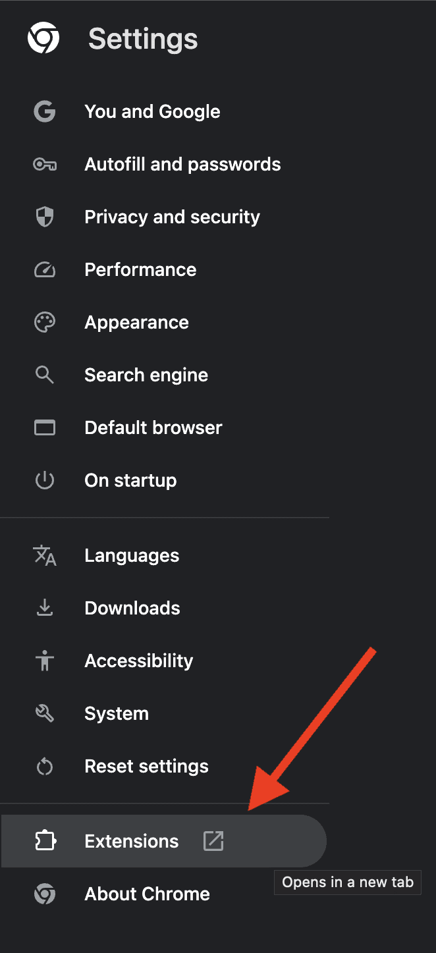The height and width of the screenshot is (953, 436).
Task: Open You and Google settings
Action: point(152,111)
